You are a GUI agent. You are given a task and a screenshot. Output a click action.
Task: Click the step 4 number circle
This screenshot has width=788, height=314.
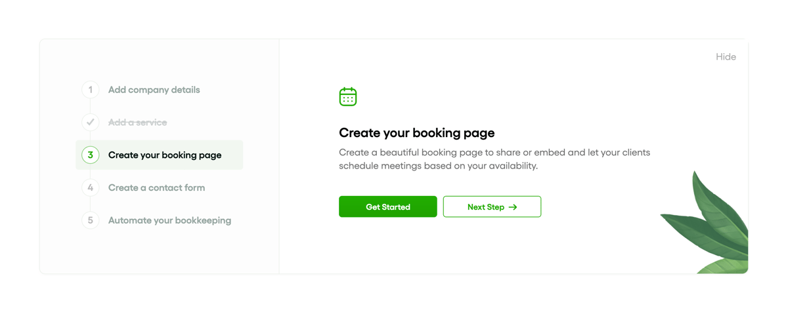click(91, 188)
